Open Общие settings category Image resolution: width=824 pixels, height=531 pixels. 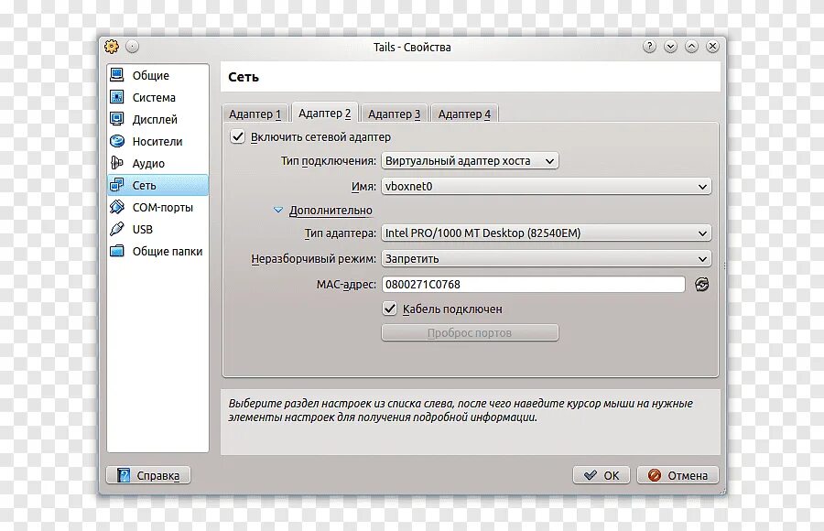(157, 75)
